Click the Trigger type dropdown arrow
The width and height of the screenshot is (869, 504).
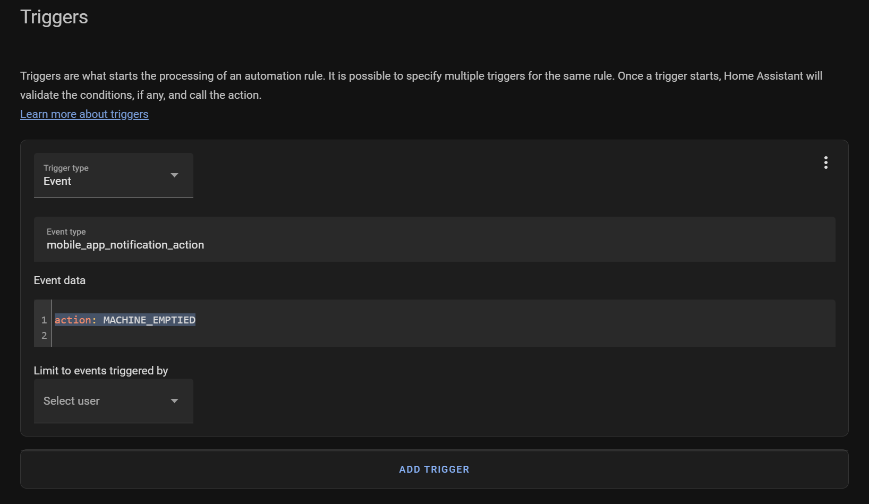(x=174, y=175)
